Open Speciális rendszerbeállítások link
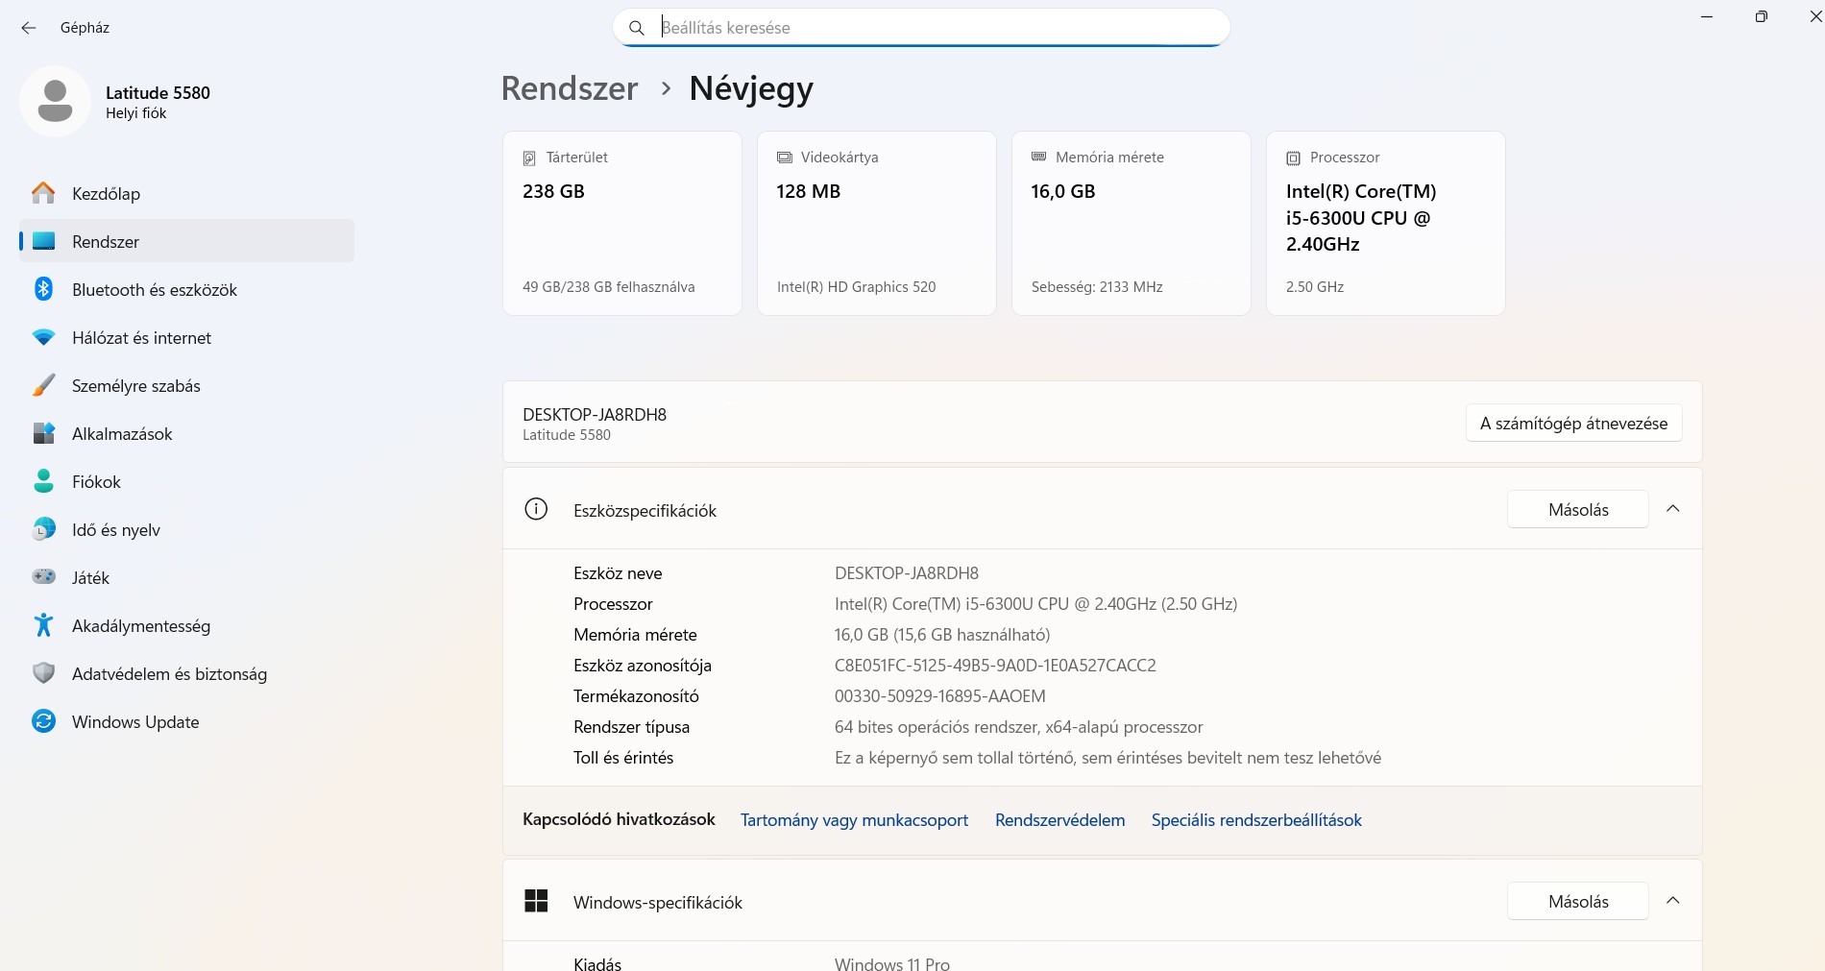The height and width of the screenshot is (971, 1825). 1256,820
